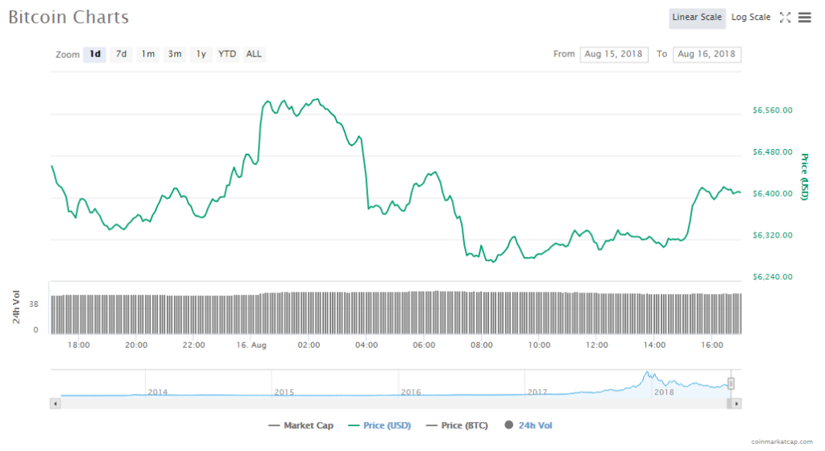Image resolution: width=825 pixels, height=451 pixels.
Task: Select the 1d zoom range
Action: pos(95,54)
